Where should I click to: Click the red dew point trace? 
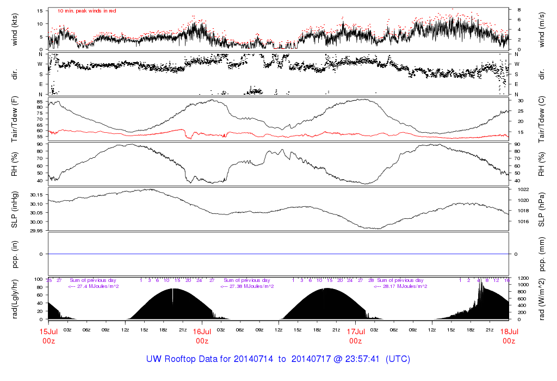click(278, 134)
